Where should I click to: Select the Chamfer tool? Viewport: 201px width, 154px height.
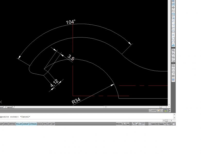tap(173, 38)
